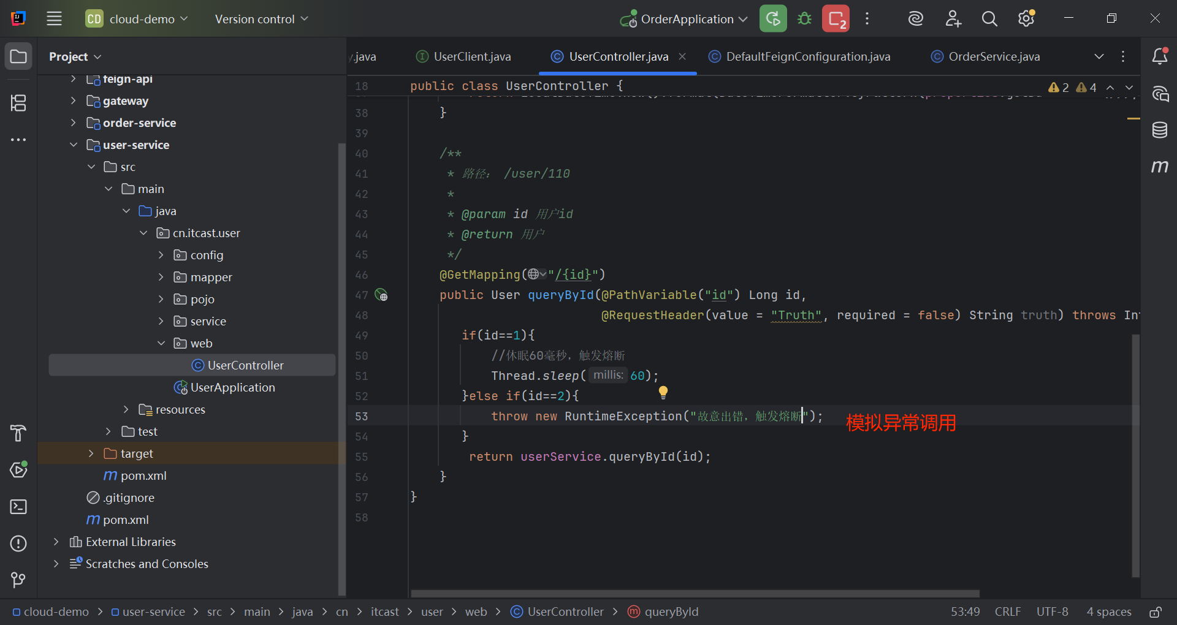Open AI chat panel on right sidebar
Screen dimensions: 1177x625
coord(1160,93)
